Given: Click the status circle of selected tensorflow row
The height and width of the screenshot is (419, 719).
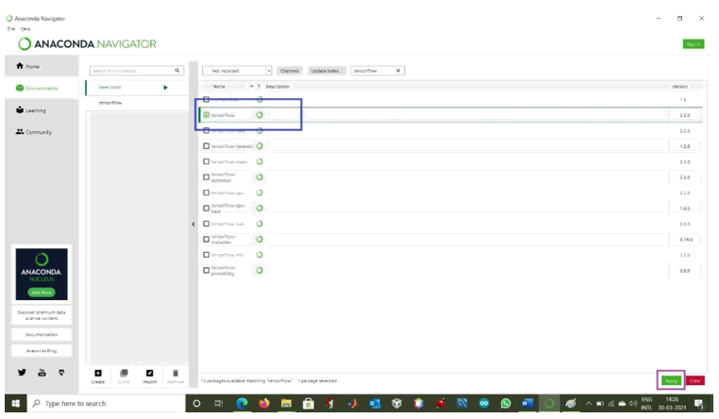Looking at the screenshot, I should pyautogui.click(x=259, y=115).
